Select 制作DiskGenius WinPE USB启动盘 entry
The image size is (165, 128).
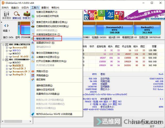(54, 114)
